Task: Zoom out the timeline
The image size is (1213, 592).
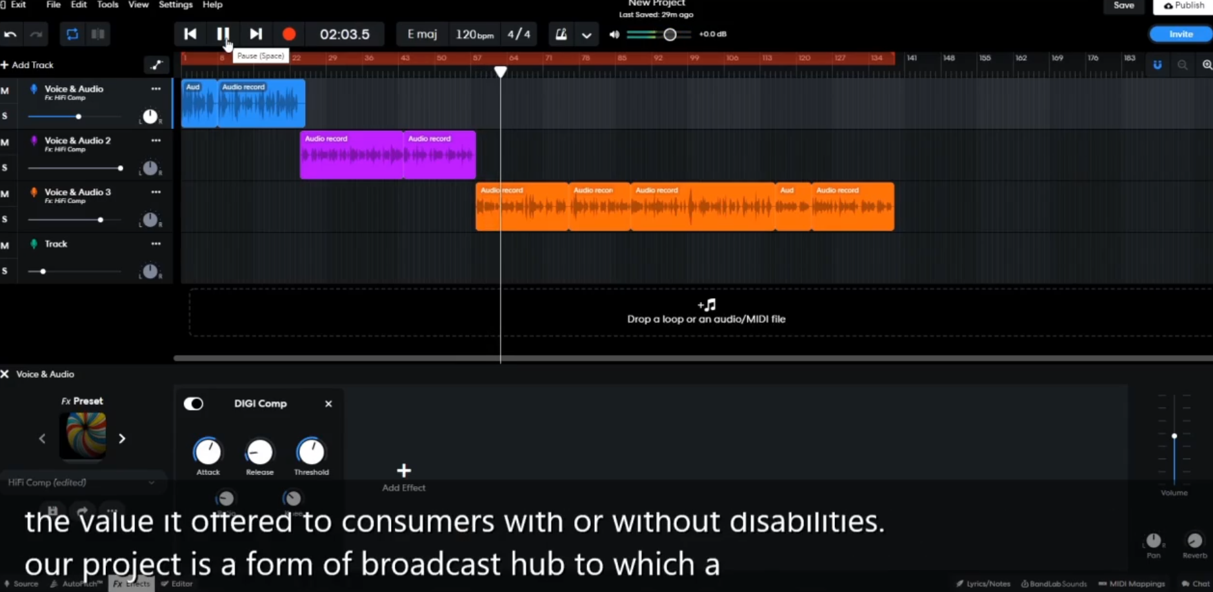Action: pos(1182,64)
